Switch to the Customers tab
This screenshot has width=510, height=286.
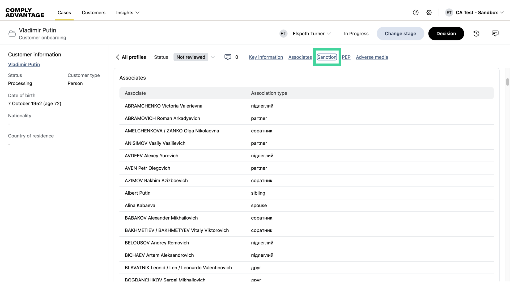tap(93, 13)
